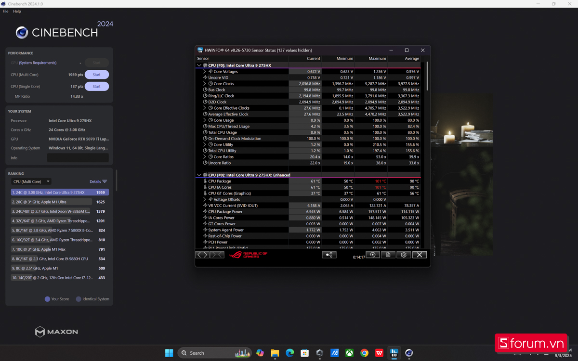578x361 pixels.
Task: Open WPS Office from the taskbar
Action: (x=379, y=353)
